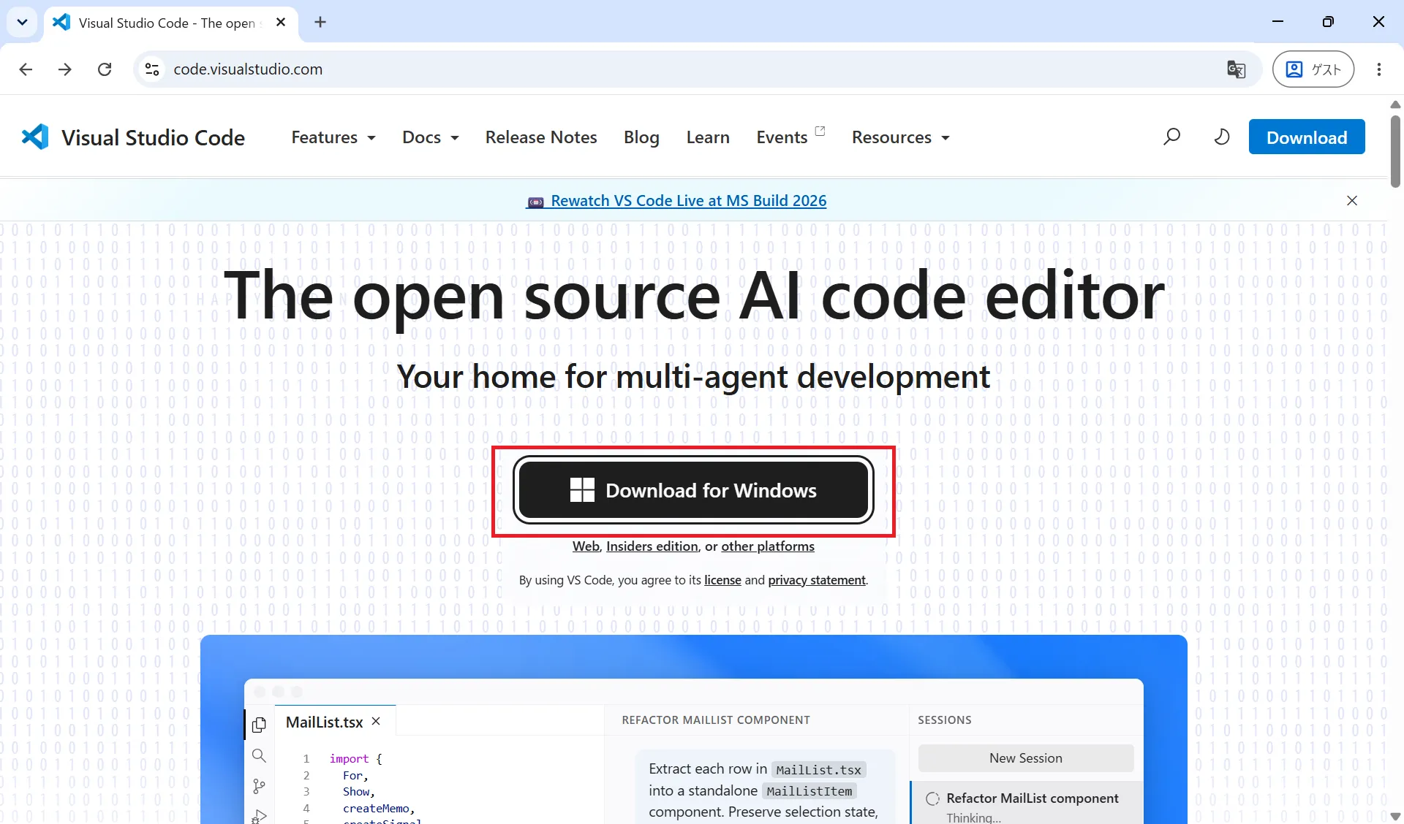
Task: Toggle dark theme with the moon icon
Action: [1222, 137]
